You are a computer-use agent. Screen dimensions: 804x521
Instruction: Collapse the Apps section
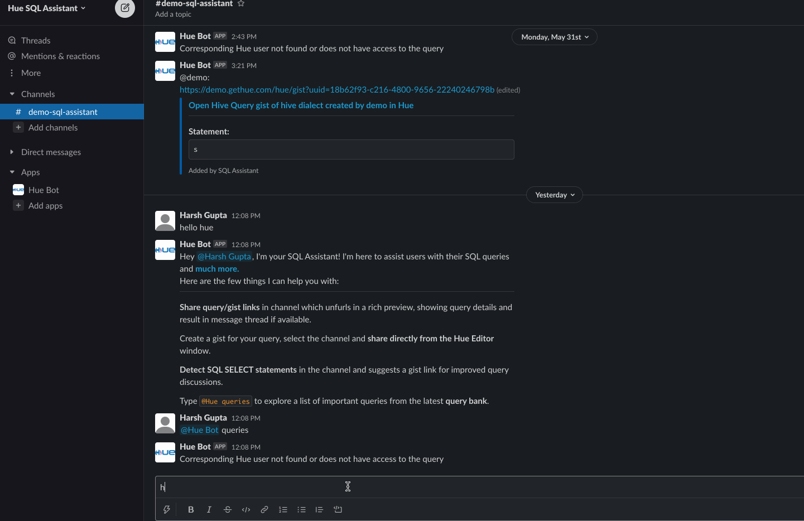(12, 172)
